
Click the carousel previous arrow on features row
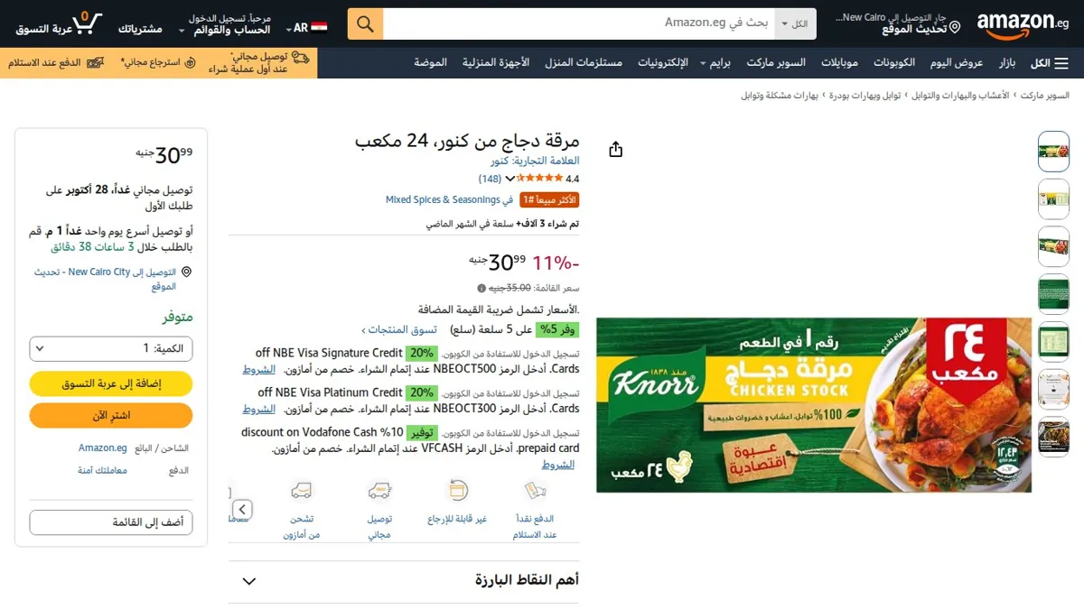pos(241,510)
